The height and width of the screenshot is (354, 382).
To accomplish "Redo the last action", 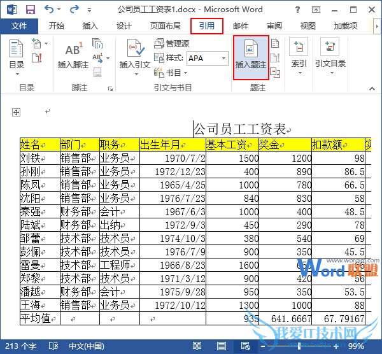I will pos(74,10).
